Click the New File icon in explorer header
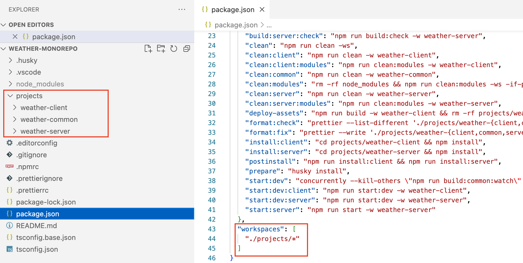 (x=148, y=49)
